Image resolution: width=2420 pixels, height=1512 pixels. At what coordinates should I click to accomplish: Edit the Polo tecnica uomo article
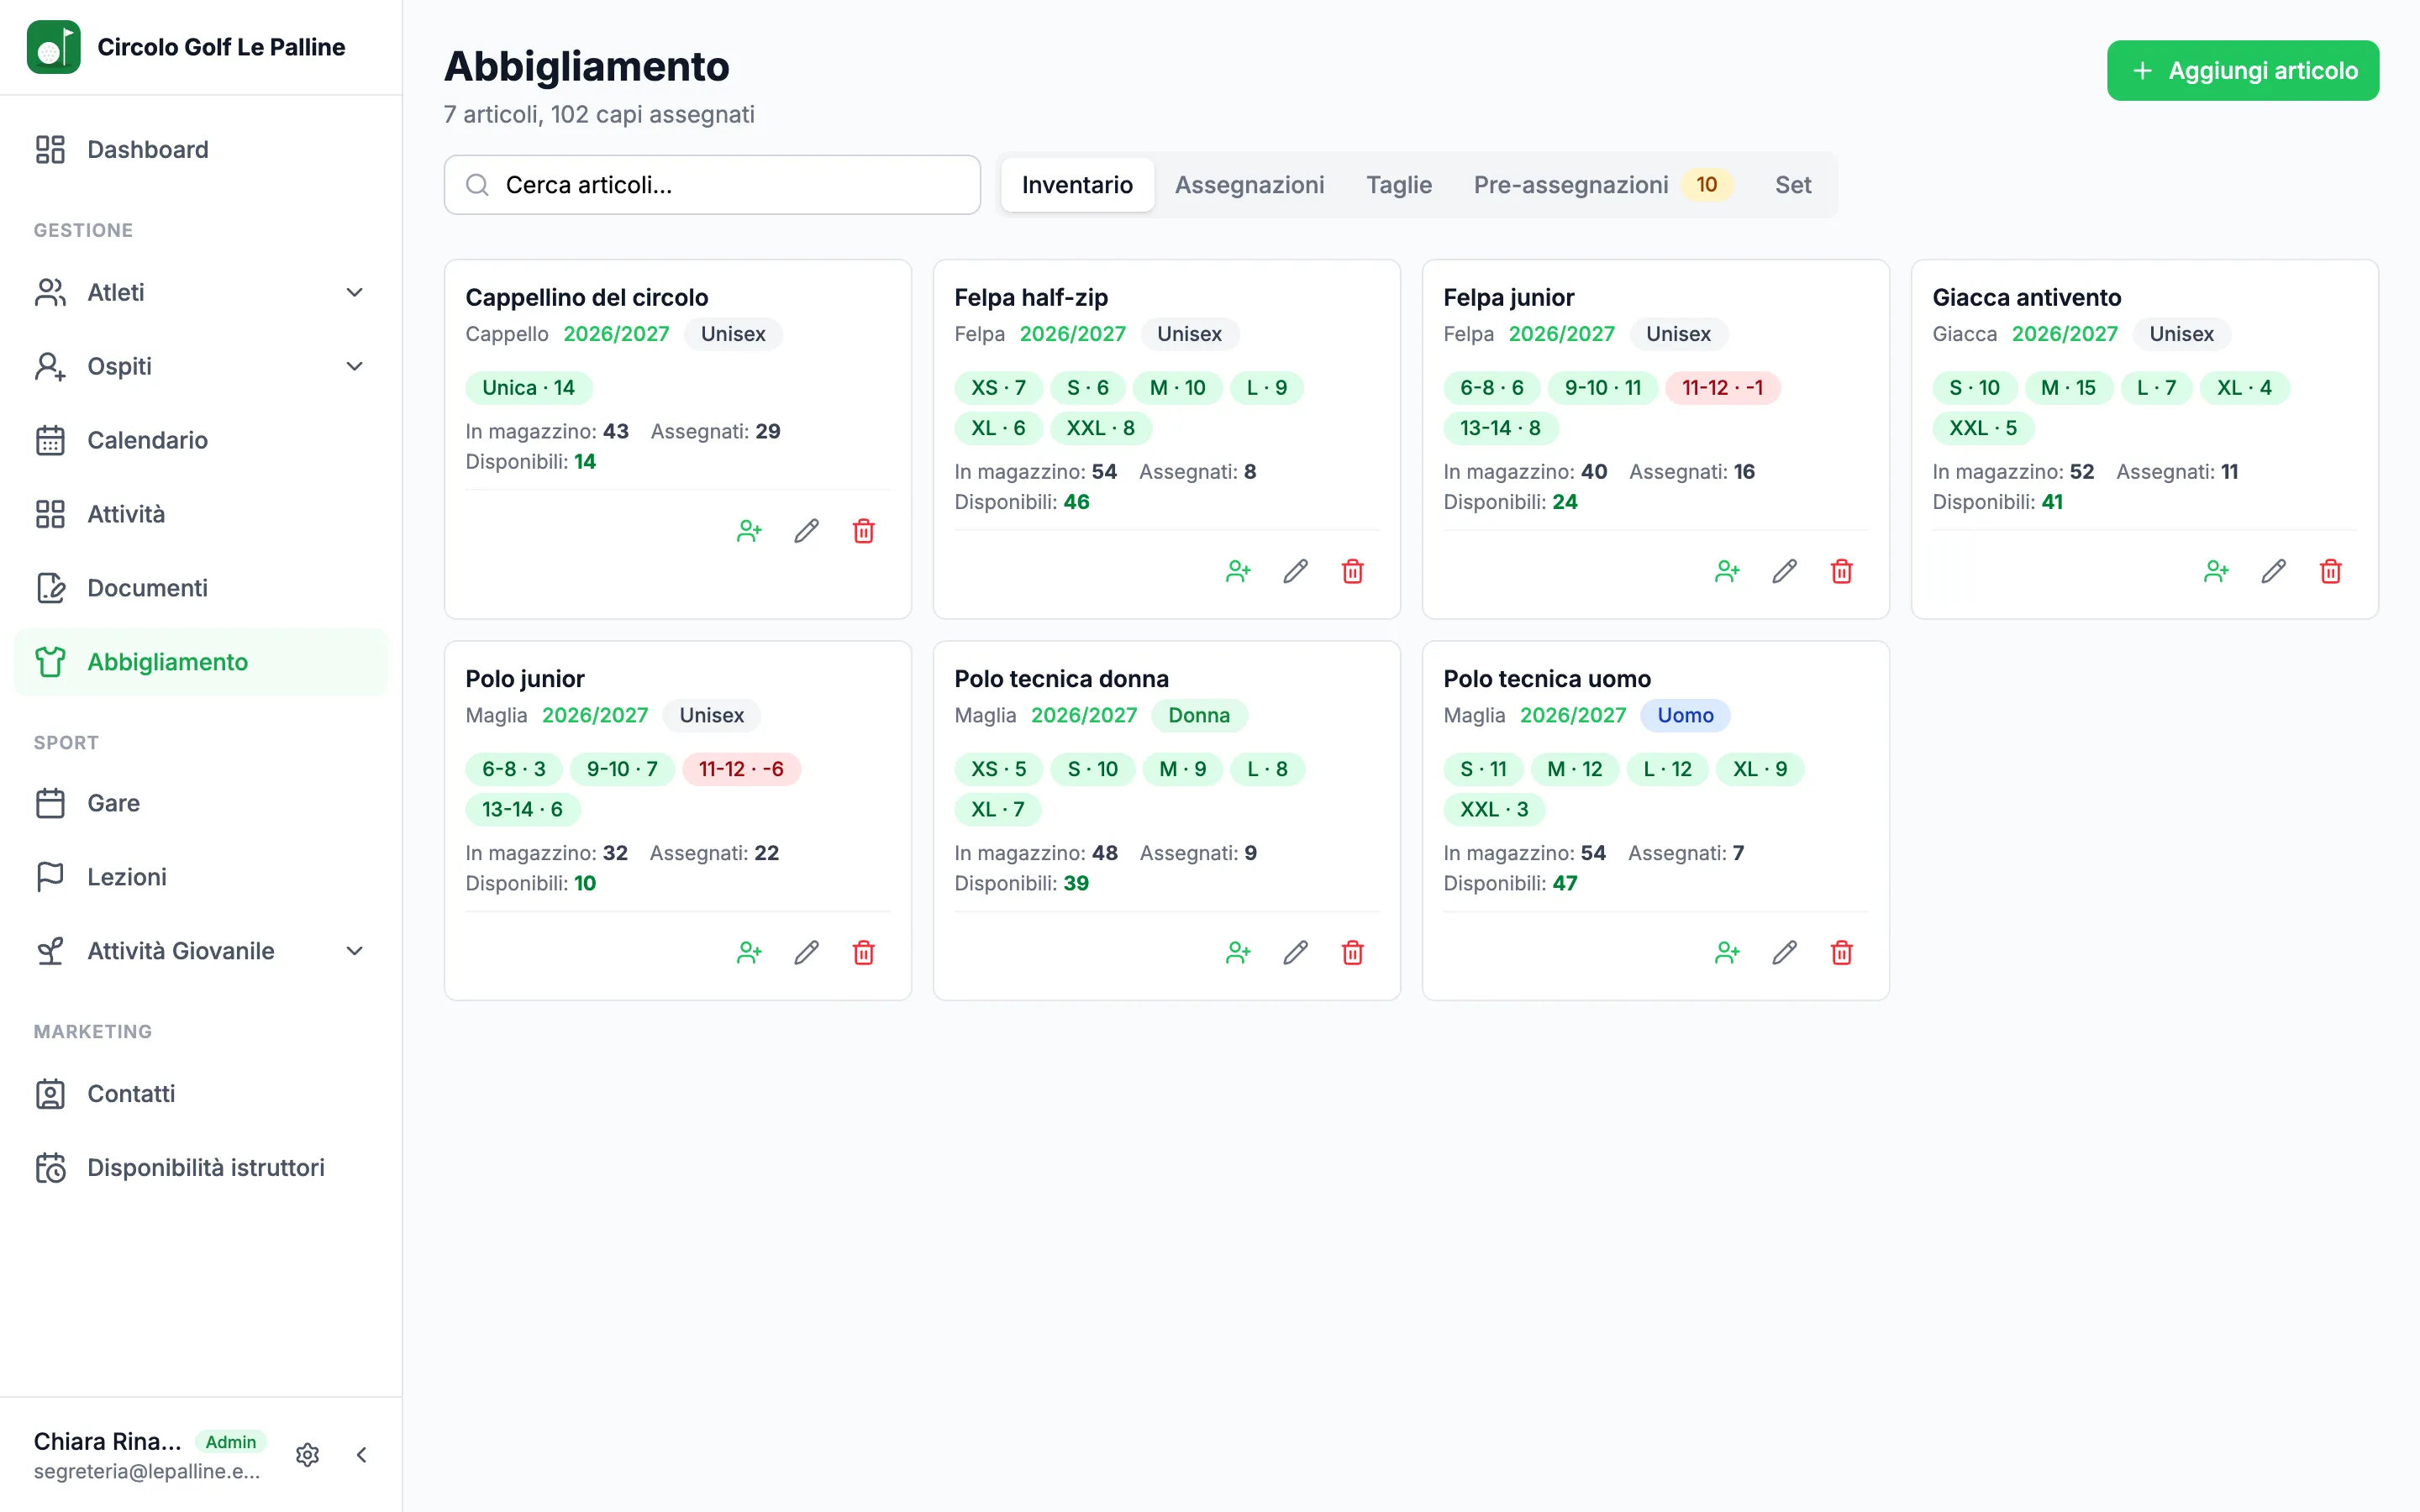click(x=1784, y=953)
